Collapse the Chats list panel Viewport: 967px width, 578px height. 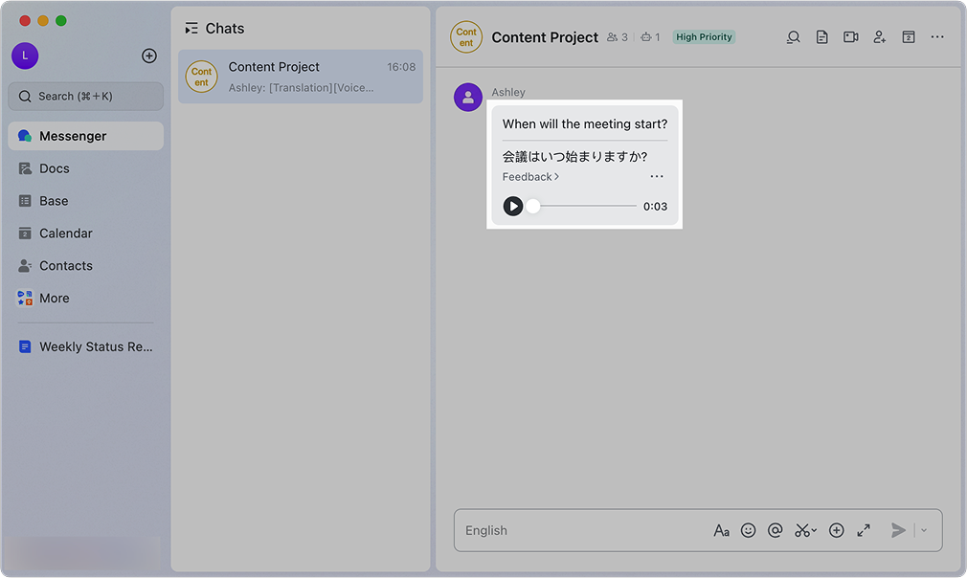coord(191,29)
